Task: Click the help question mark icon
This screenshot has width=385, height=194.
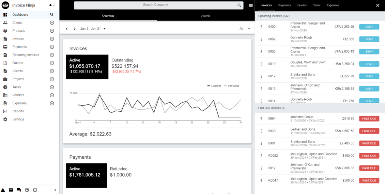Action: tap(27, 190)
